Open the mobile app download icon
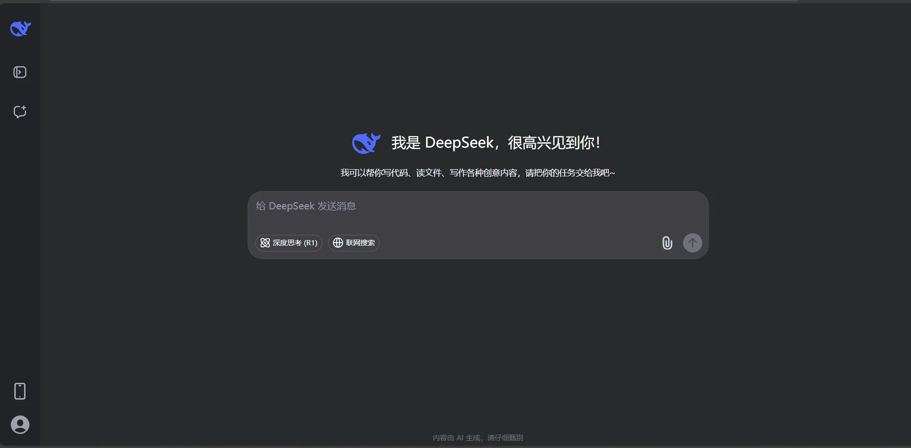This screenshot has height=448, width=911. 20,391
